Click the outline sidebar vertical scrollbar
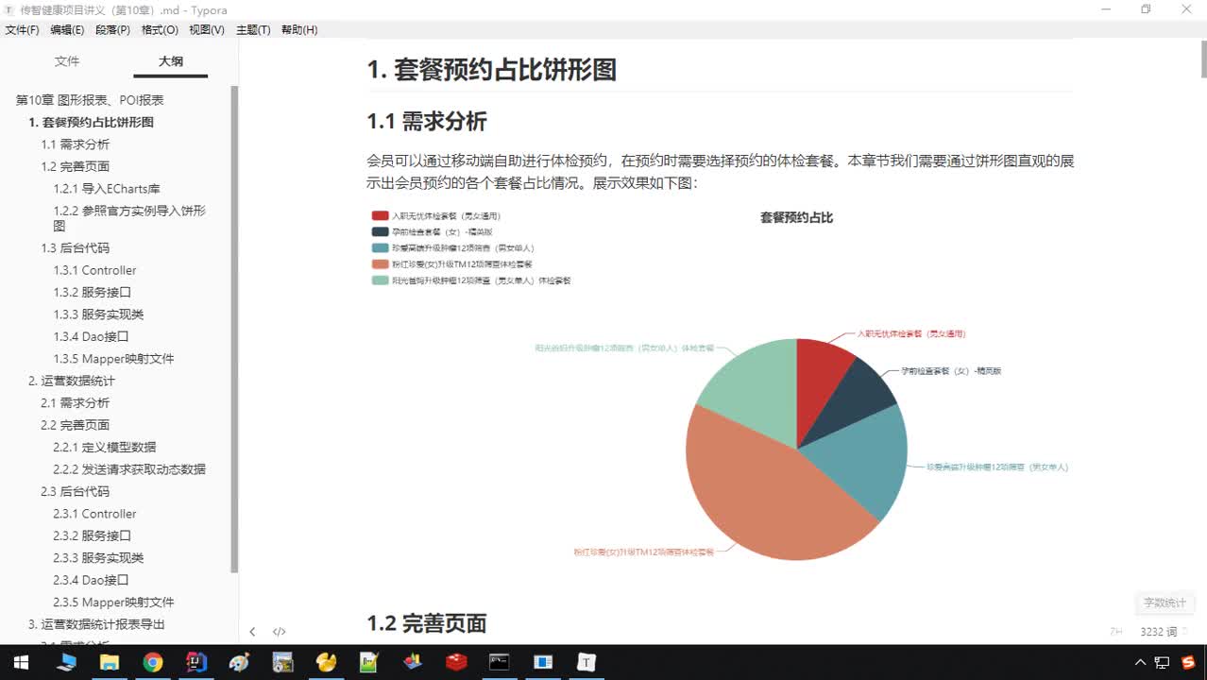1207x680 pixels. pos(234,329)
